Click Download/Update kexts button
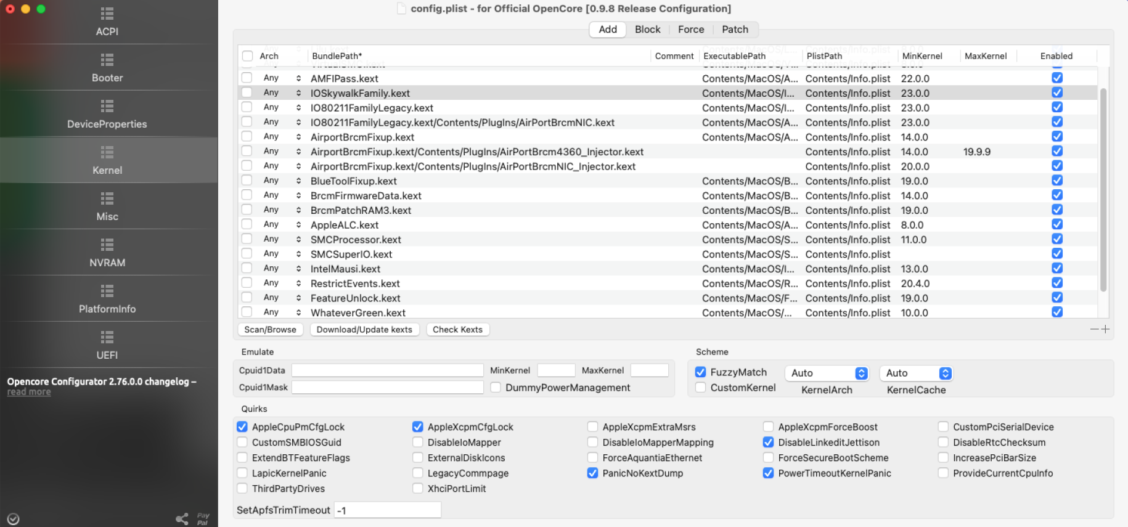Viewport: 1128px width, 527px height. tap(364, 330)
